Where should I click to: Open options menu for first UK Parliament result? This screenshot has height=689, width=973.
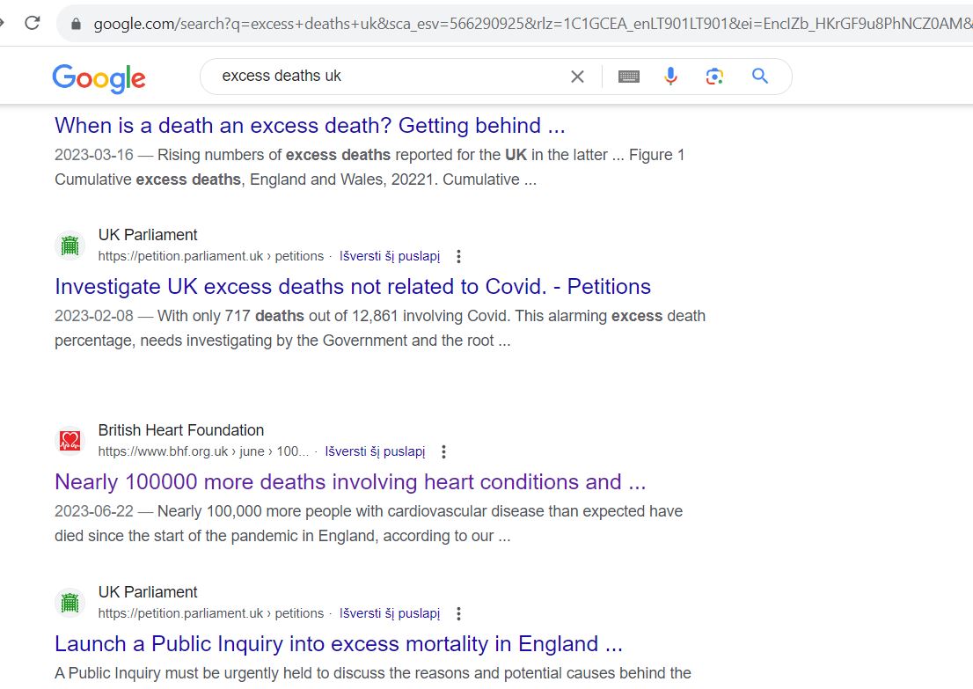click(458, 256)
